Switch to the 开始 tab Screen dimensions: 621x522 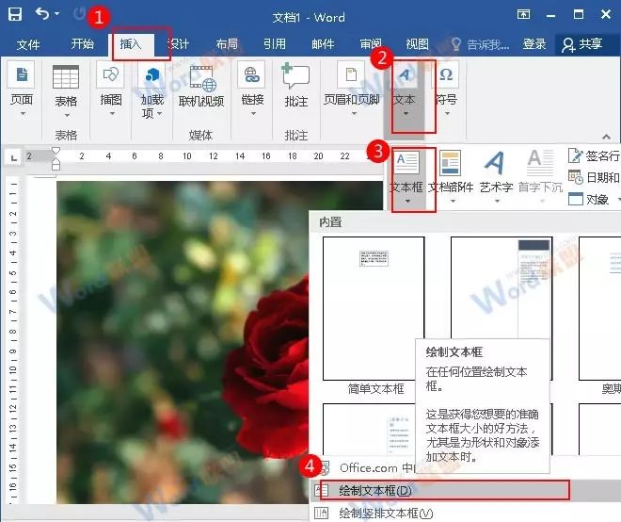pos(83,43)
